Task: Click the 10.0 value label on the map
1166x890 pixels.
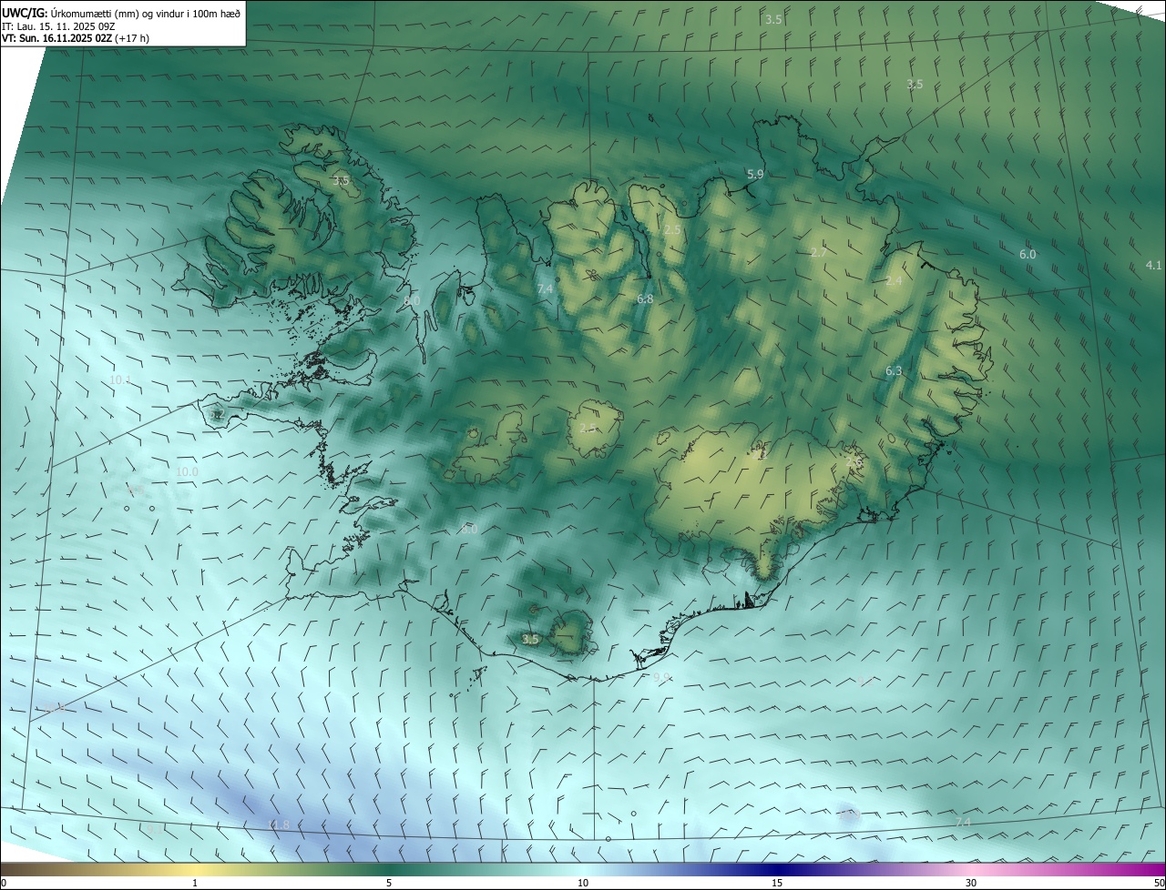Action: pyautogui.click(x=188, y=471)
